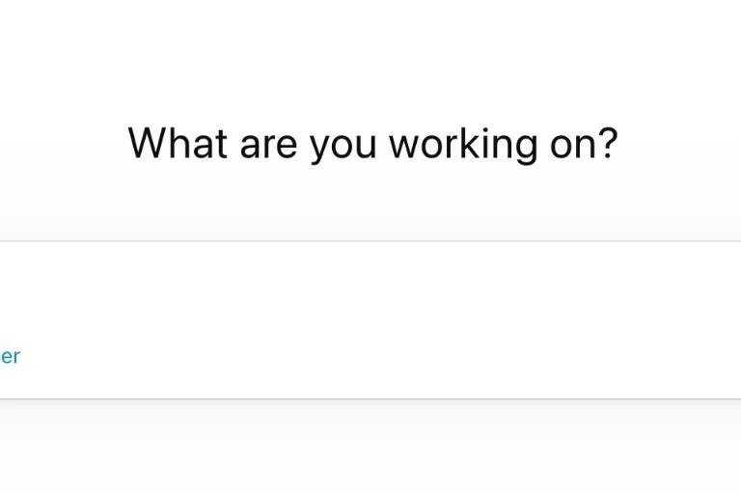Follow the partially visible blue "er" link
741x494 pixels.
point(9,356)
